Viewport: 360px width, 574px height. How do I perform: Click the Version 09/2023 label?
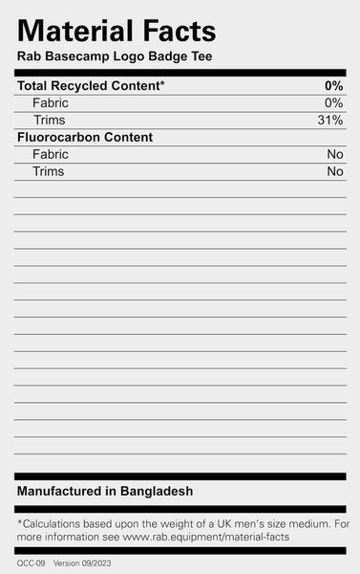coord(82,563)
